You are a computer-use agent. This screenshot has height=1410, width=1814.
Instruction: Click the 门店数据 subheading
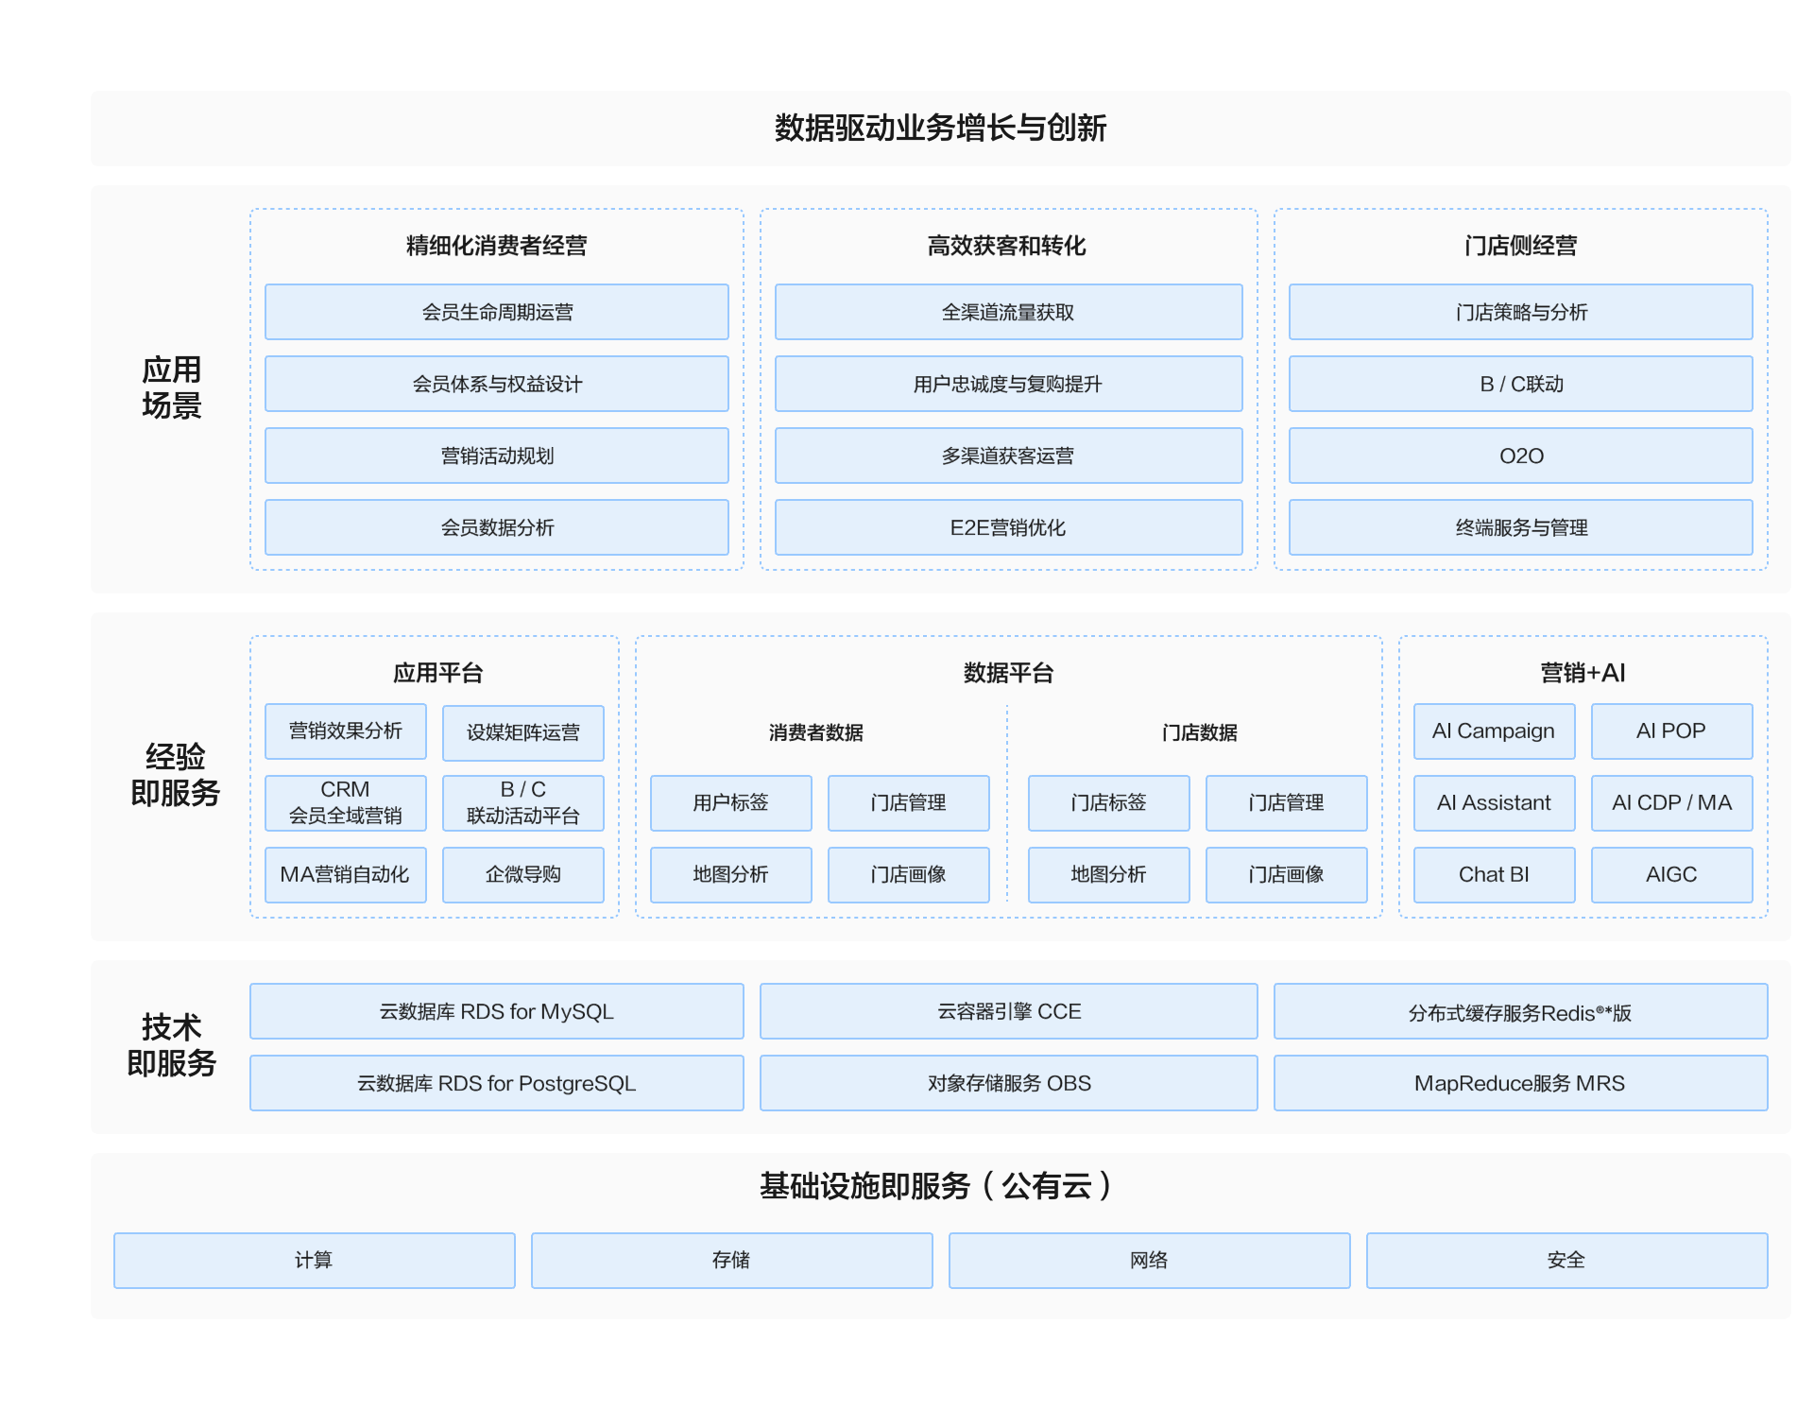[x=1200, y=732]
